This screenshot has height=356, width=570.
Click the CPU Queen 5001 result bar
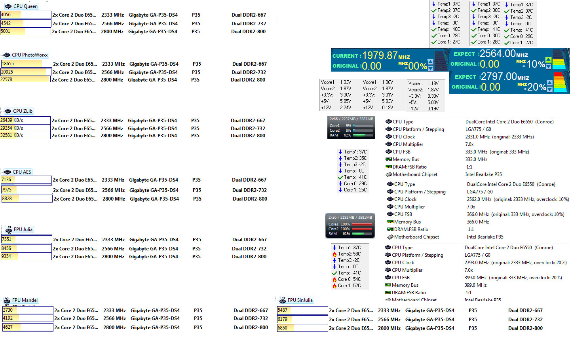tap(26, 31)
